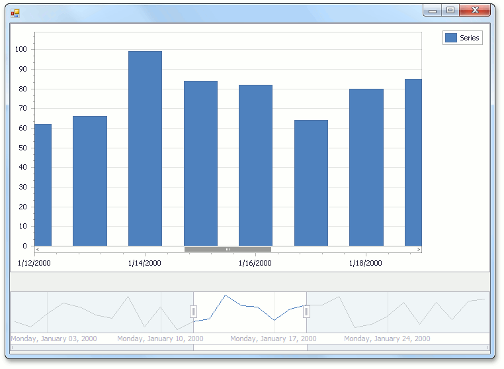
Task: Click the Series legend label
Action: [x=470, y=38]
